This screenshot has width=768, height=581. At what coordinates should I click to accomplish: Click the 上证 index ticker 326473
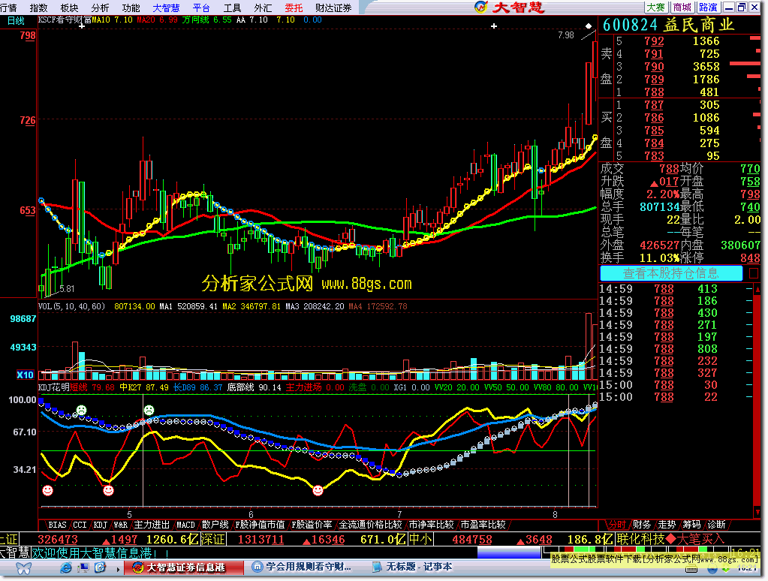click(x=58, y=540)
